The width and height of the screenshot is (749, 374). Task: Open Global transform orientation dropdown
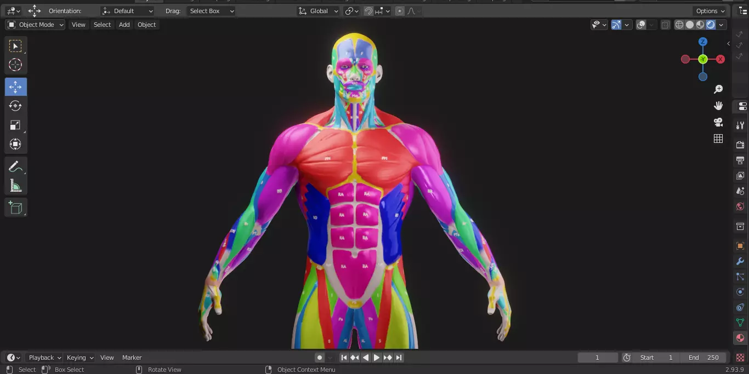click(319, 11)
